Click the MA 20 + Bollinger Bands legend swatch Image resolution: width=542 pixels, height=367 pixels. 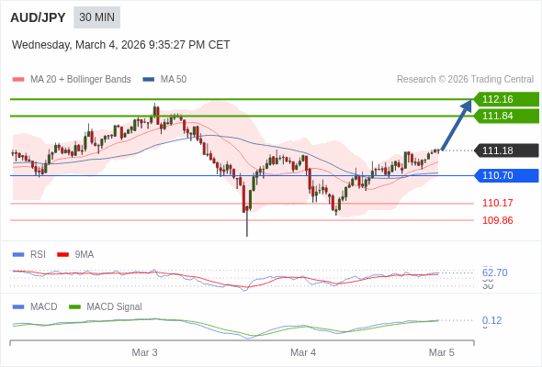18,80
